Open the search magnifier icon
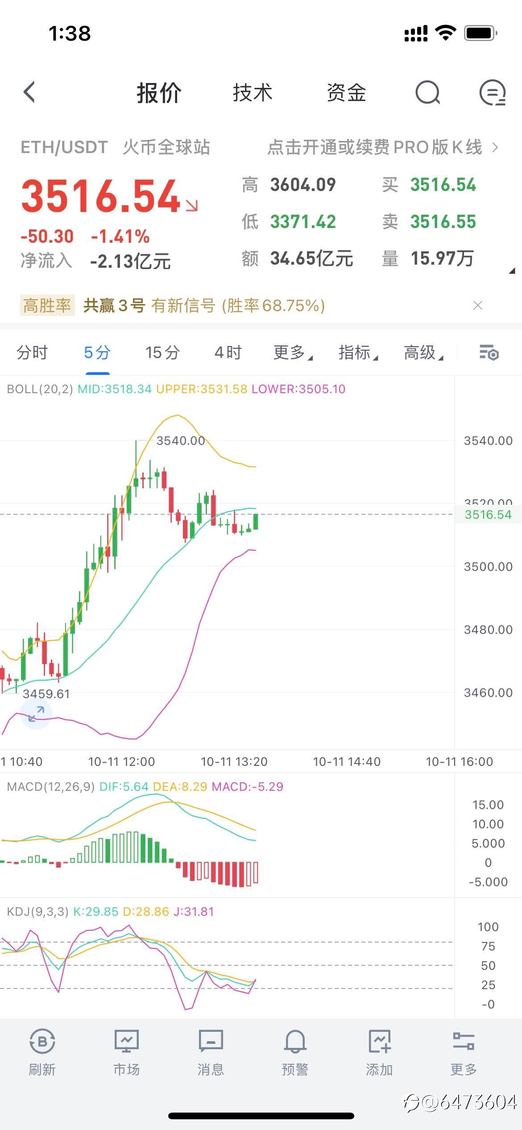 point(427,93)
